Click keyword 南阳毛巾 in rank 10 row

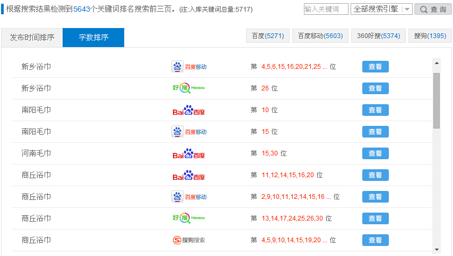click(36, 110)
